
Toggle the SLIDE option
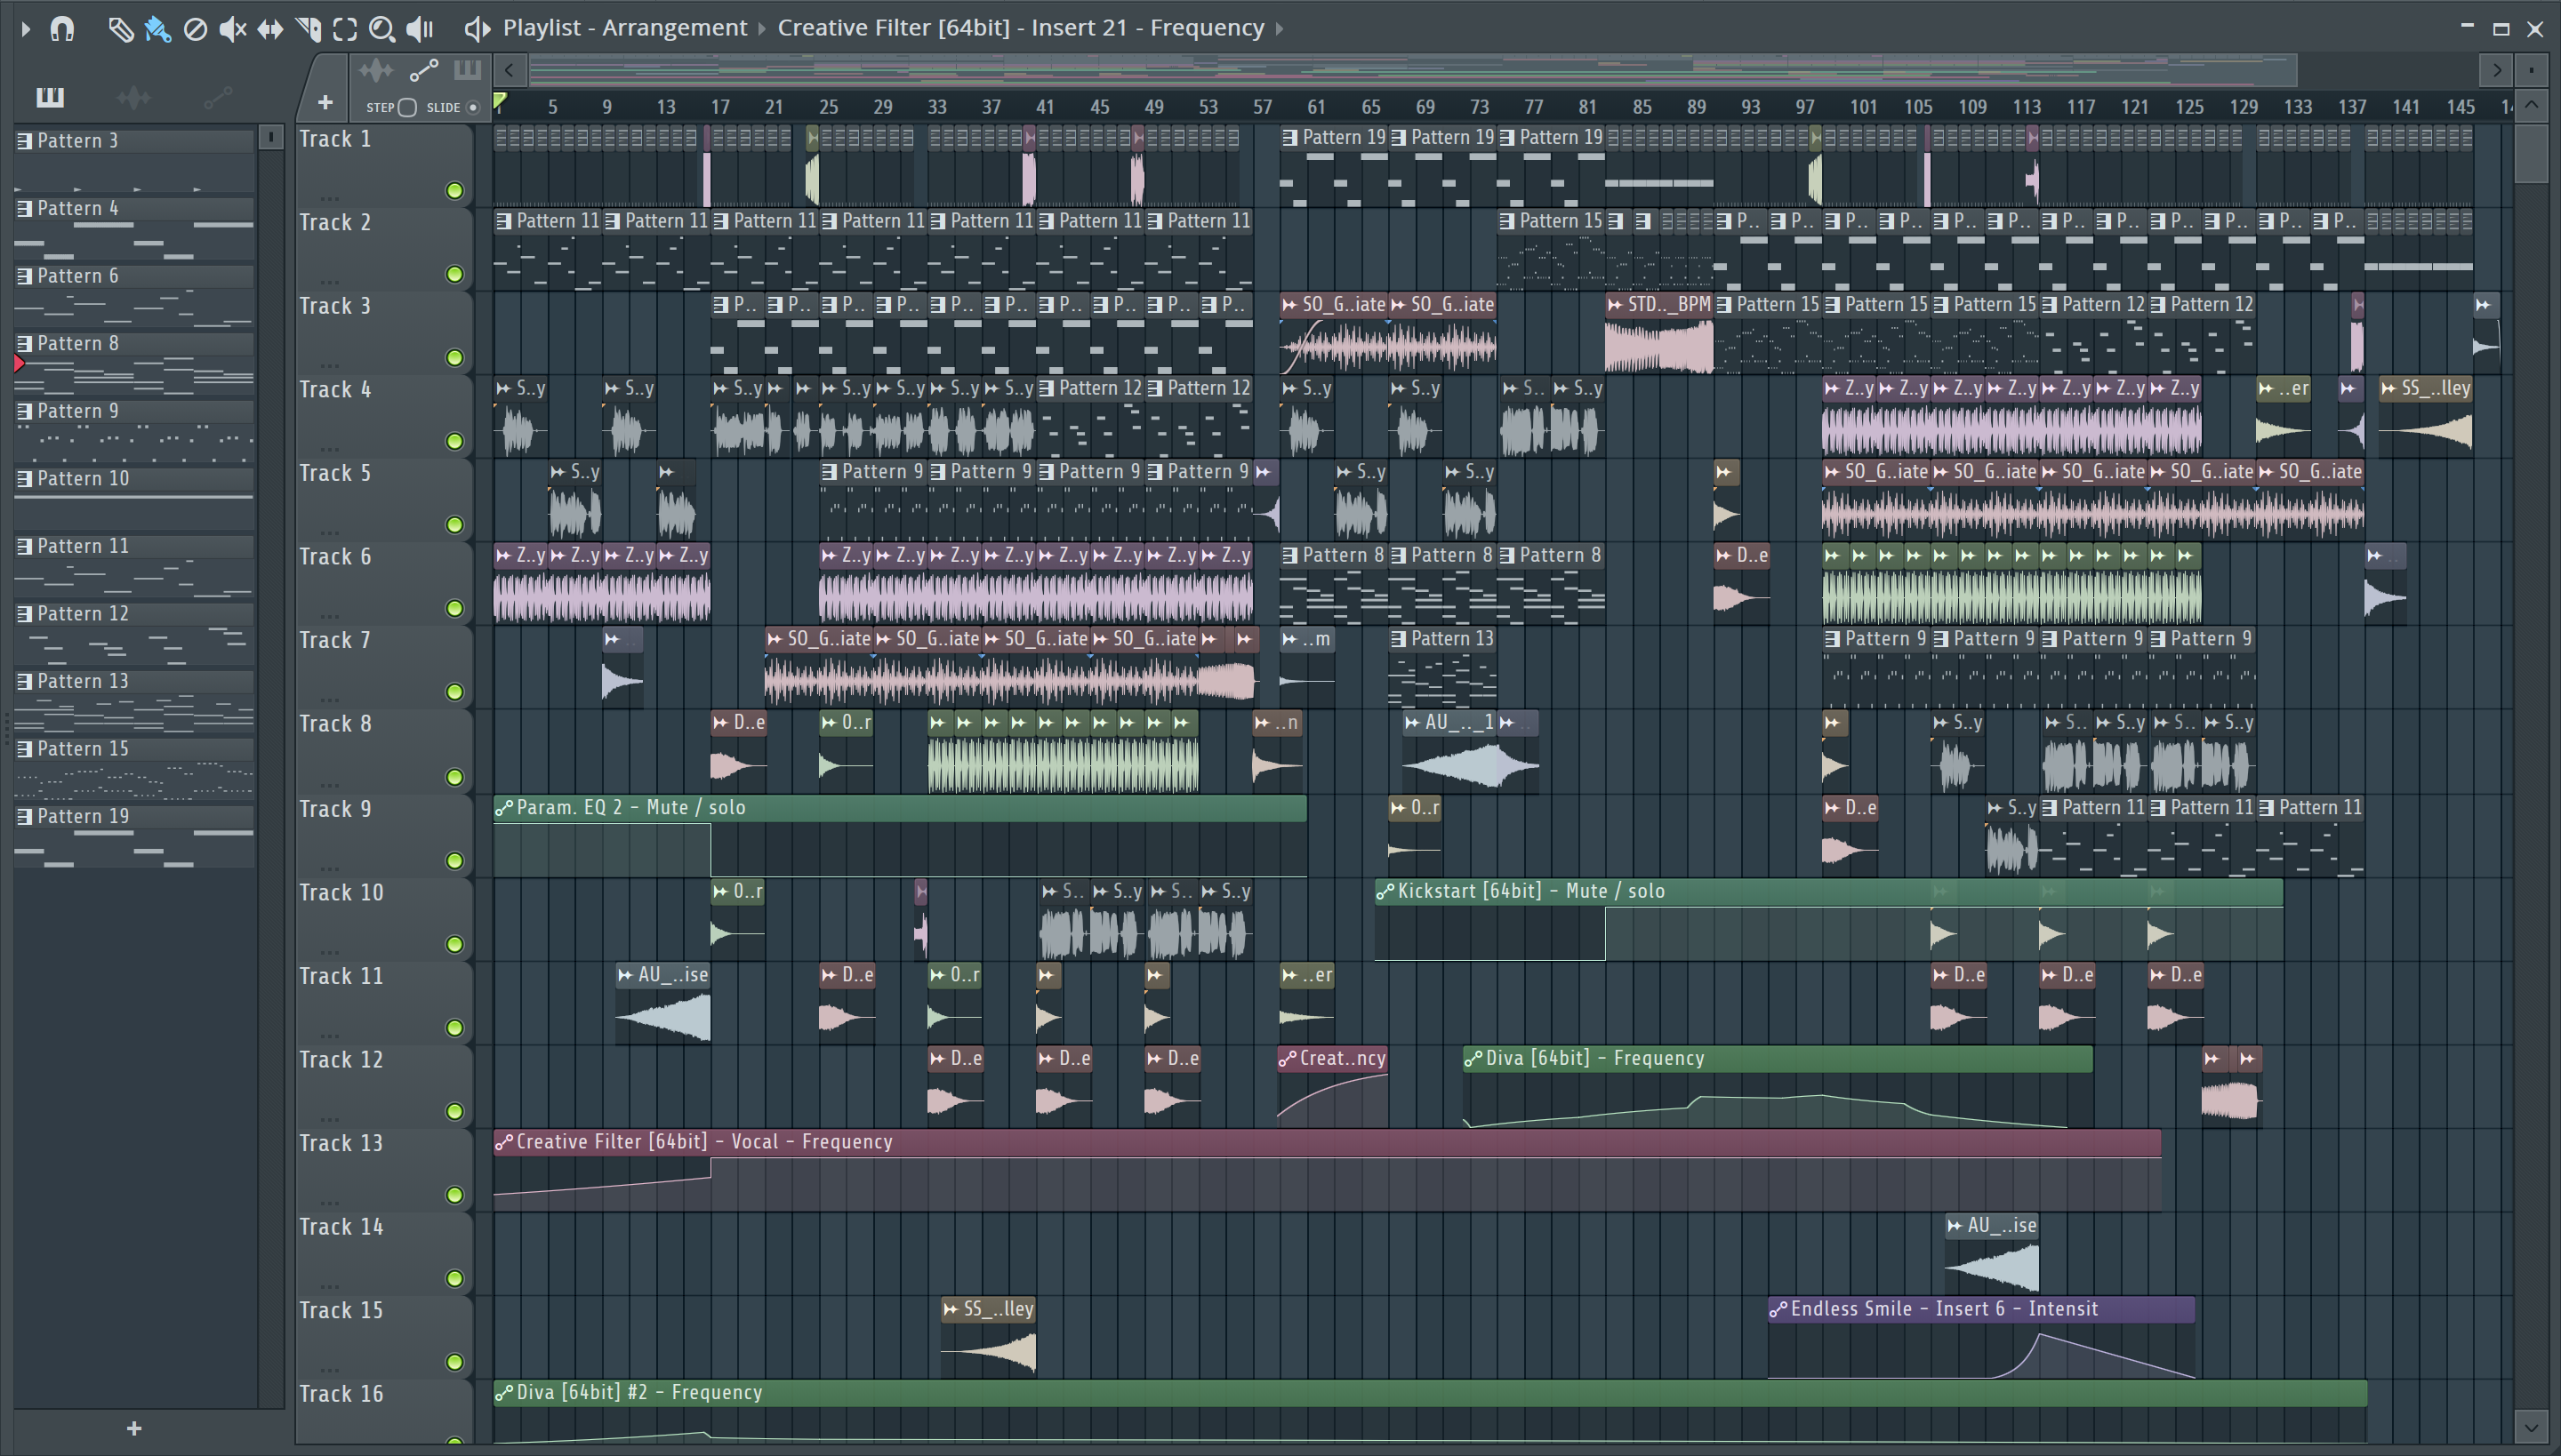(x=473, y=107)
